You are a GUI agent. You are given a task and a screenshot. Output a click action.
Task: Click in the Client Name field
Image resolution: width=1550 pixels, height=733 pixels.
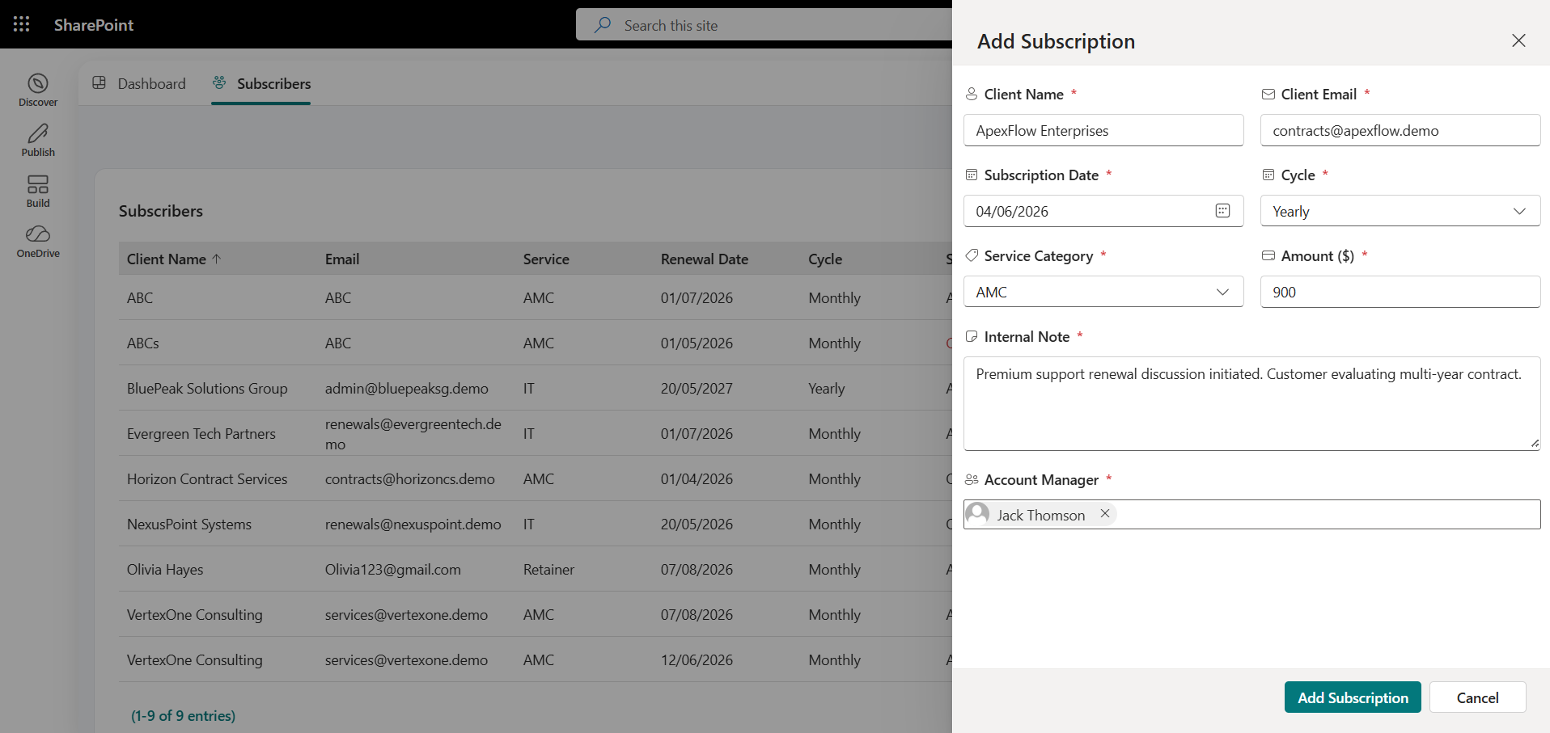[1103, 130]
